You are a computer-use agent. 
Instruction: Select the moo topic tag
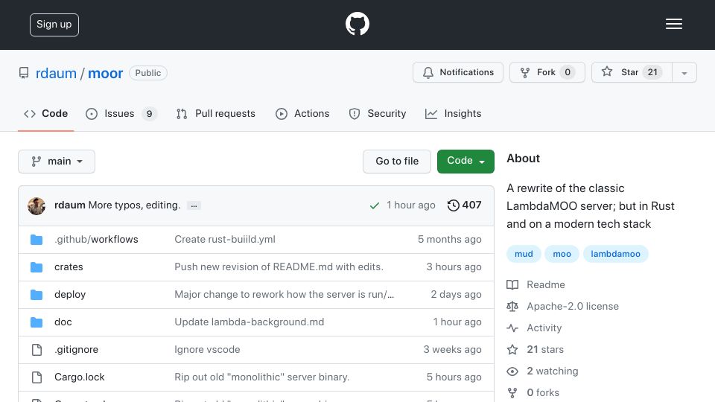[x=562, y=254]
